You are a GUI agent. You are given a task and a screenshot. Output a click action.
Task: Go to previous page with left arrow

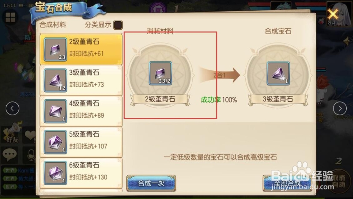pos(12,109)
